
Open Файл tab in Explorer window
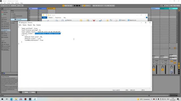pyautogui.click(x=44, y=18)
